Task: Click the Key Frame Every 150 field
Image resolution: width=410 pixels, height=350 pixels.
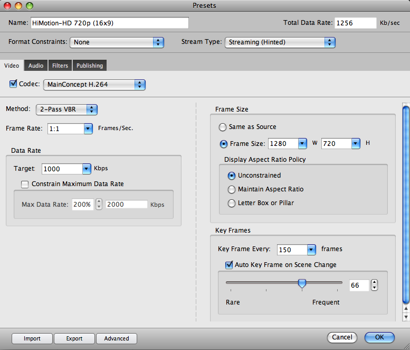Action: point(292,250)
